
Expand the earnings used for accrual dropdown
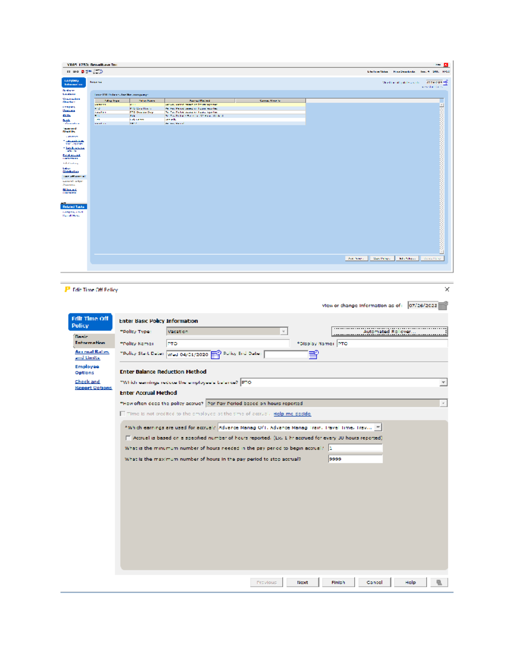pos(378,427)
